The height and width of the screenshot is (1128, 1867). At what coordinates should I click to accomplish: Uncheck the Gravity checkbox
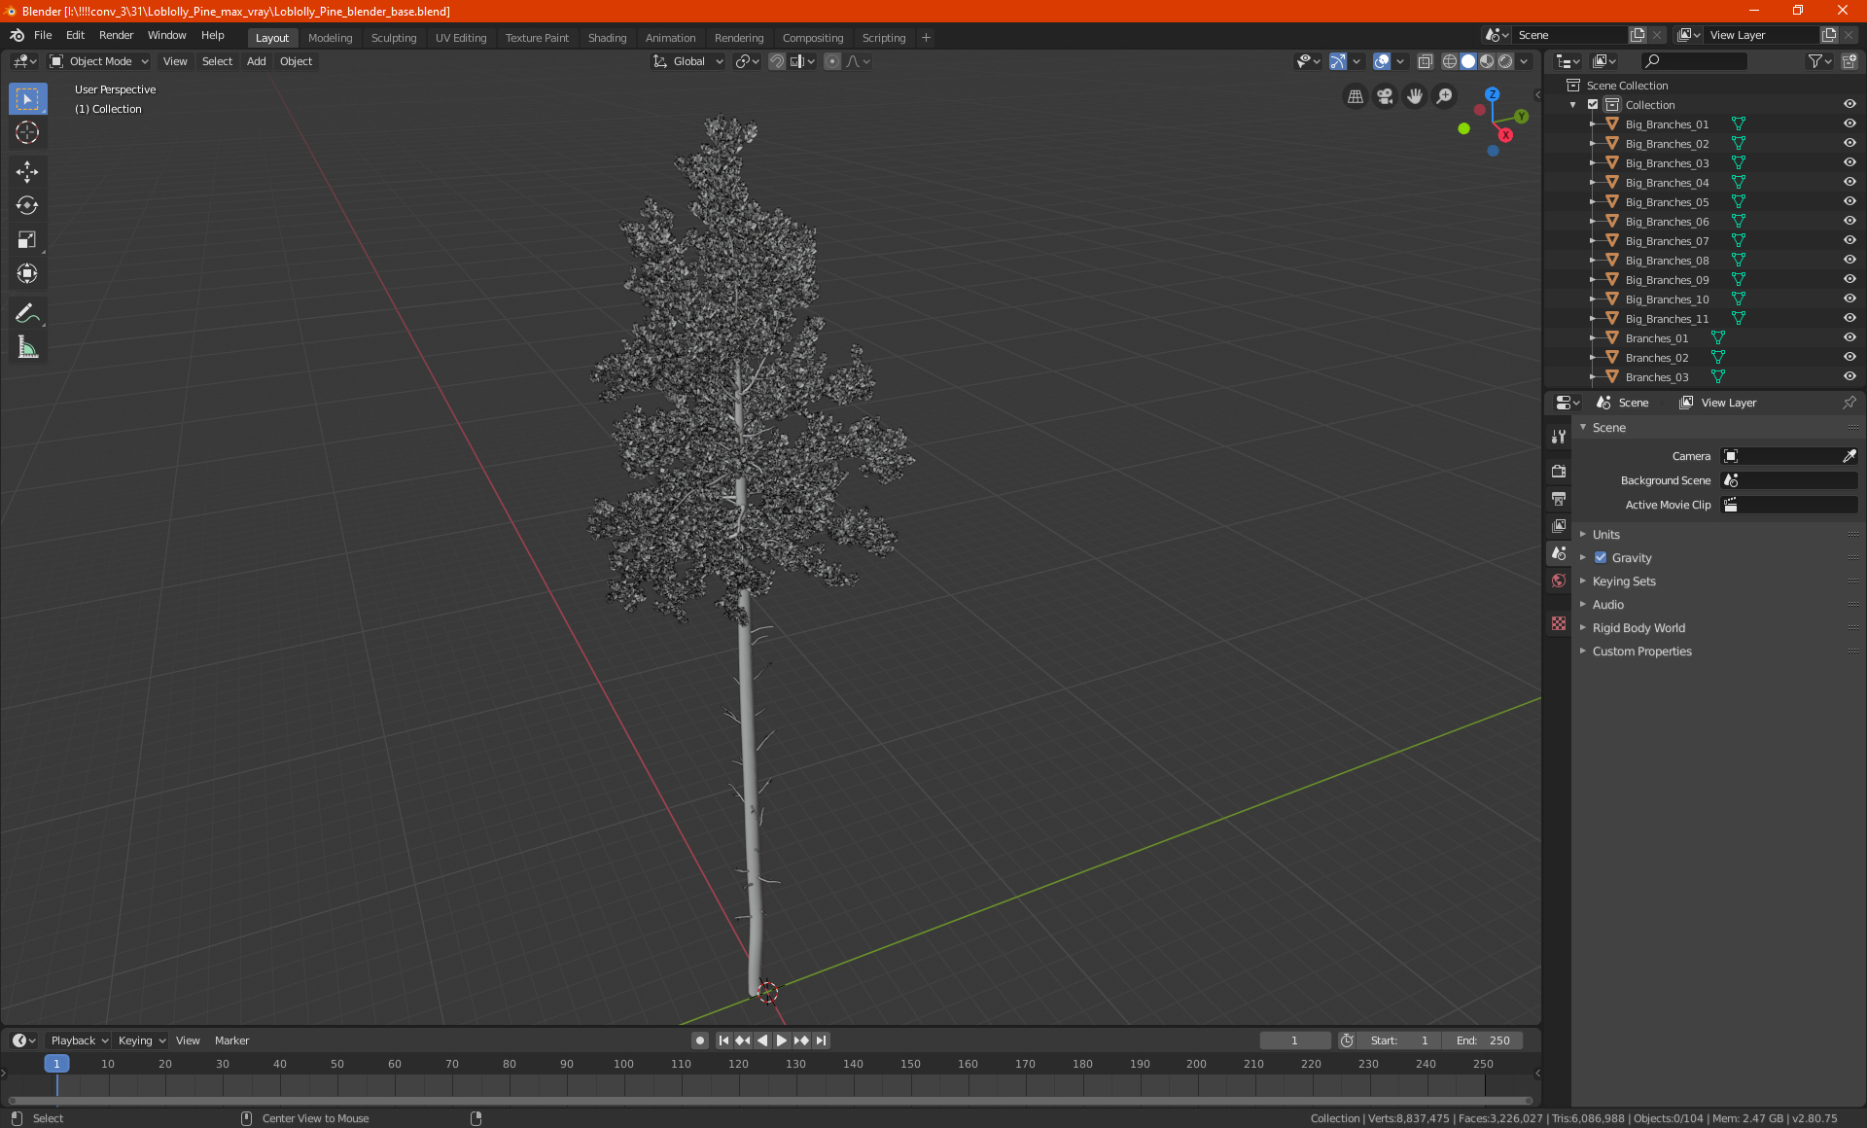tap(1601, 558)
